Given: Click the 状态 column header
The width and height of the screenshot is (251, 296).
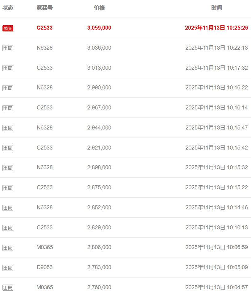Looking at the screenshot, I should [x=8, y=8].
